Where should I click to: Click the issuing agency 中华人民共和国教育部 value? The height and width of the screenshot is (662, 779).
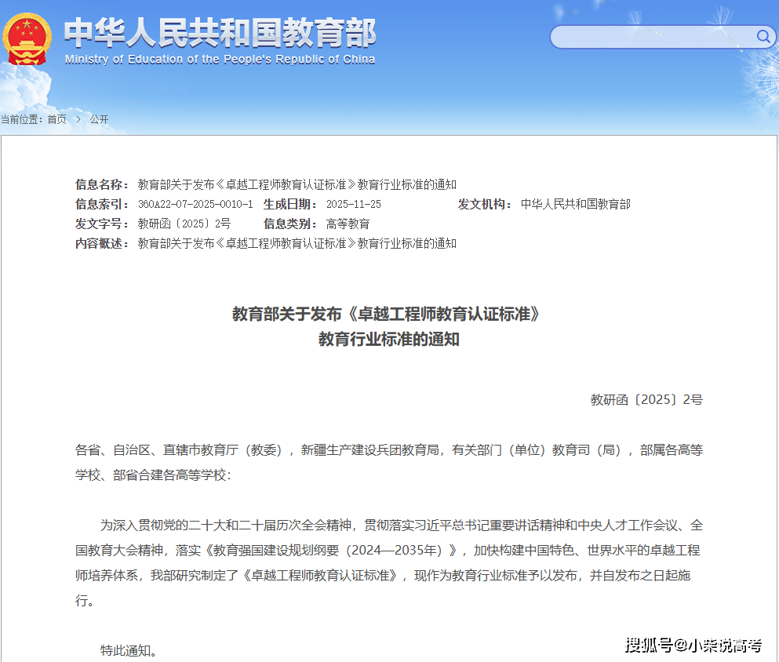click(x=575, y=204)
